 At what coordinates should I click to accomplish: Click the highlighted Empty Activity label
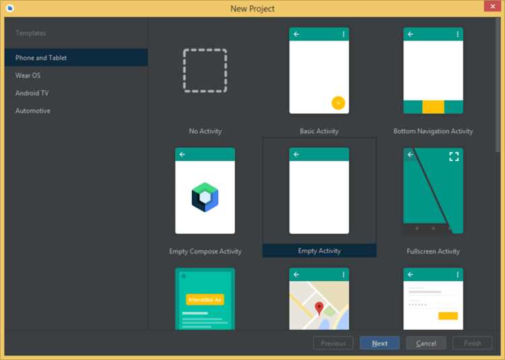(x=319, y=251)
